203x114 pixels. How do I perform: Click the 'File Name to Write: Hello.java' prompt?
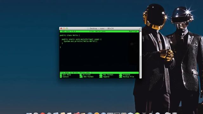pyautogui.click(x=75, y=73)
